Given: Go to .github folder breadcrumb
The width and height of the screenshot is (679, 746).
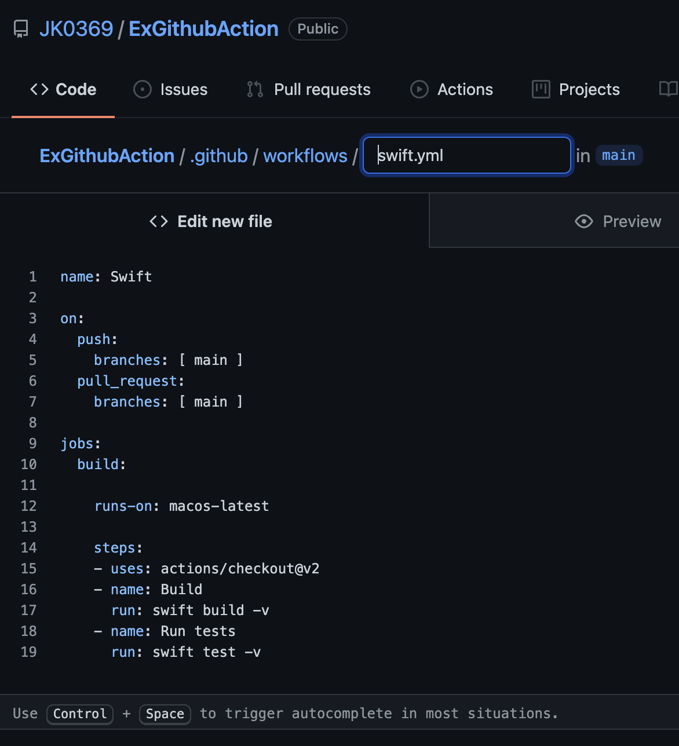Looking at the screenshot, I should point(218,156).
